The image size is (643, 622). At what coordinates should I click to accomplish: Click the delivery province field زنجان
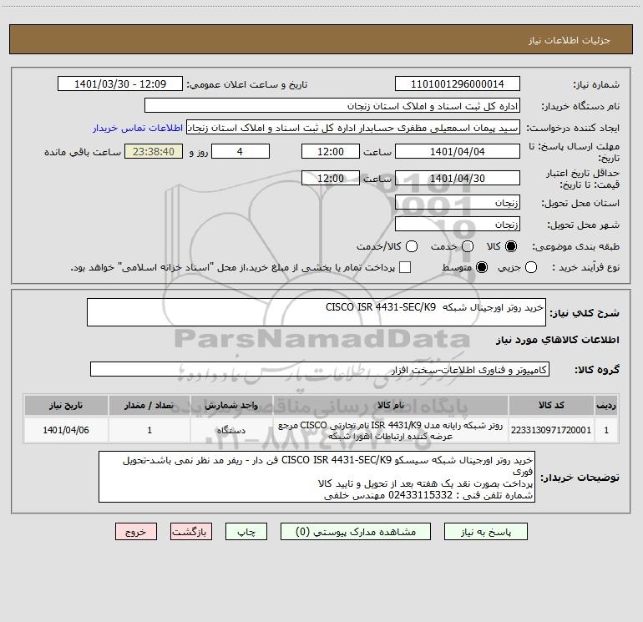pos(458,203)
